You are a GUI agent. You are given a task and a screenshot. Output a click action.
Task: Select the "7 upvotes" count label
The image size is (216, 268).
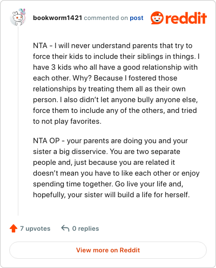pyautogui.click(x=35, y=229)
